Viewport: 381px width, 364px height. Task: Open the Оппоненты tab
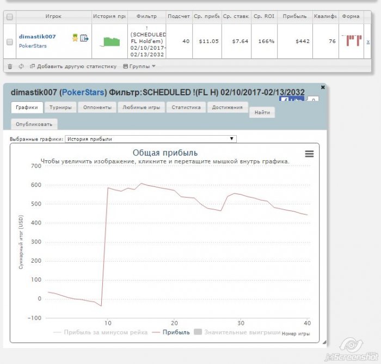click(97, 107)
